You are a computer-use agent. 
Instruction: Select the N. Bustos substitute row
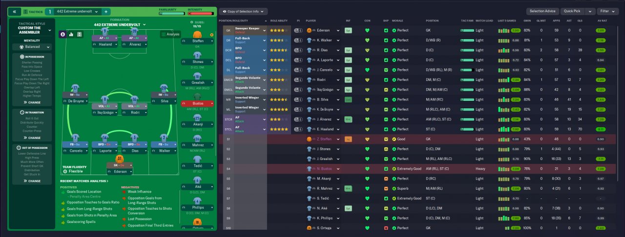coord(420,169)
